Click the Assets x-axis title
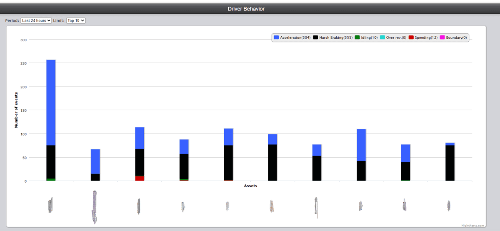 [x=250, y=186]
